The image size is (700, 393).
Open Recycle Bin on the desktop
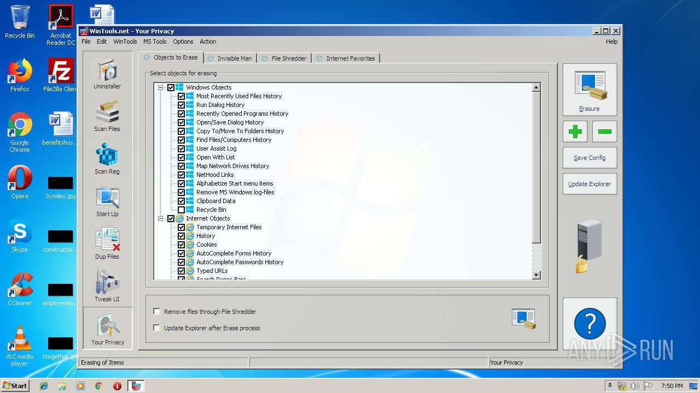click(x=20, y=22)
